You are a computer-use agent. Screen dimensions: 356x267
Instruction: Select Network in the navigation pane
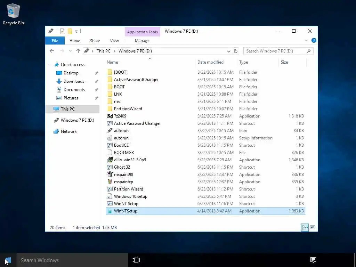68,131
